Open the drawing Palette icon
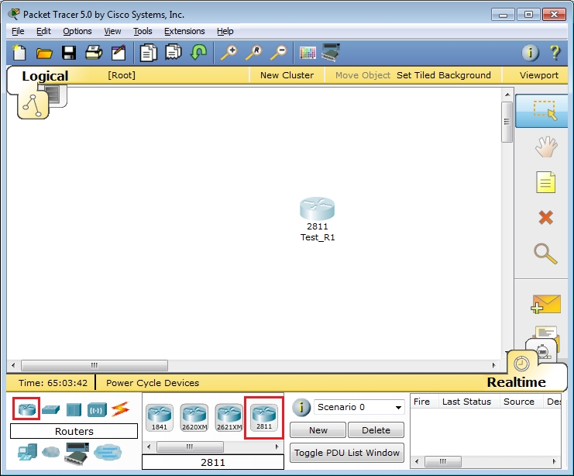The image size is (574, 476). point(308,53)
